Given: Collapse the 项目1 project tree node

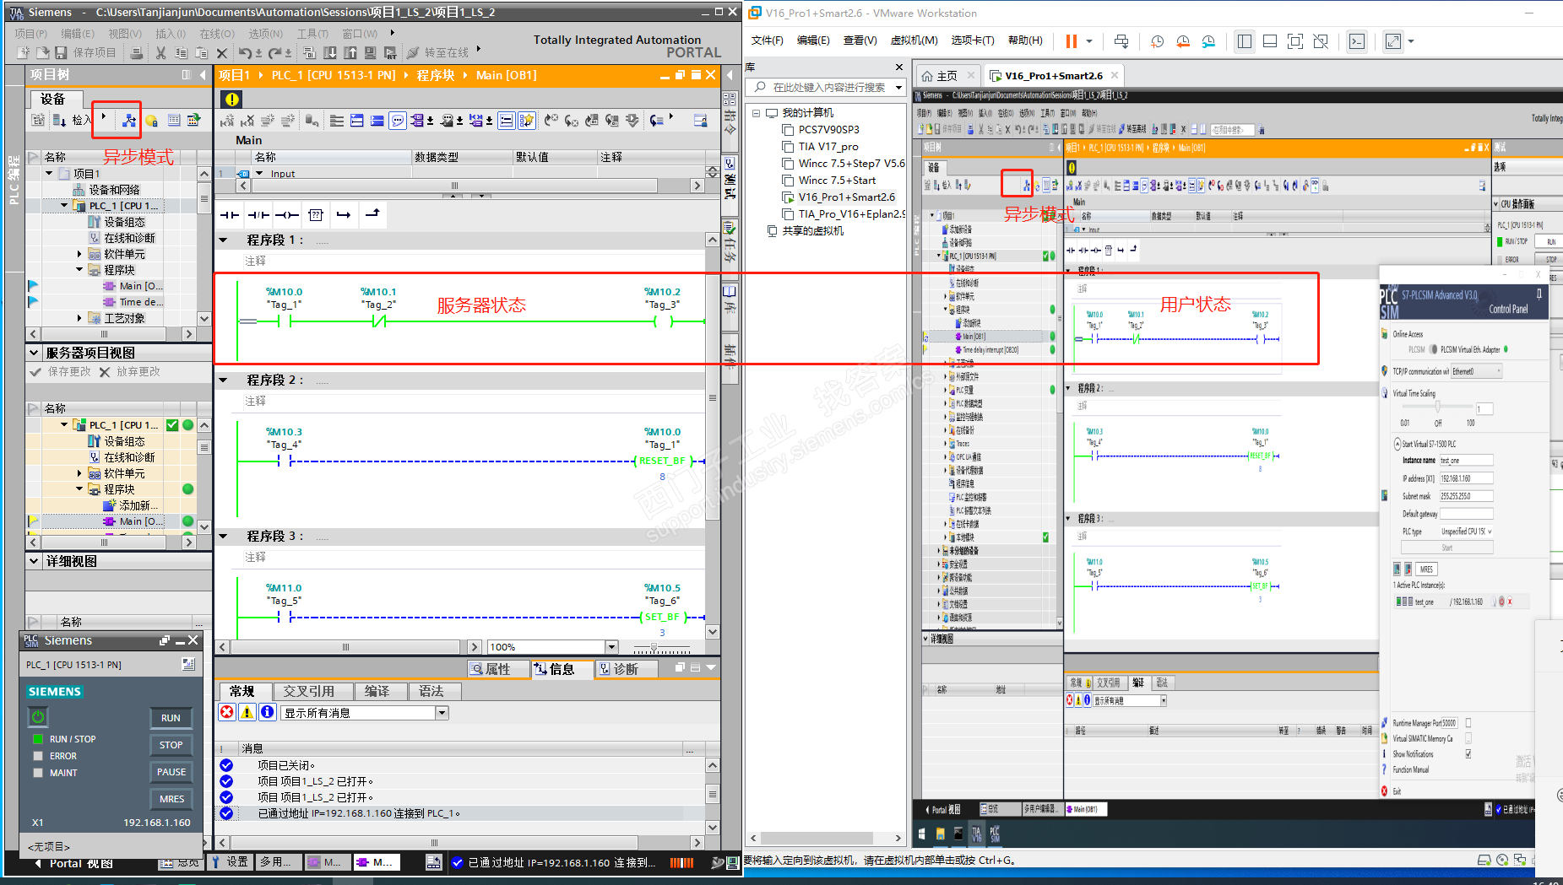Looking at the screenshot, I should (49, 173).
